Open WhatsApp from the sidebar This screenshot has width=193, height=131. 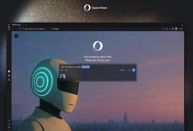click(x=9, y=75)
